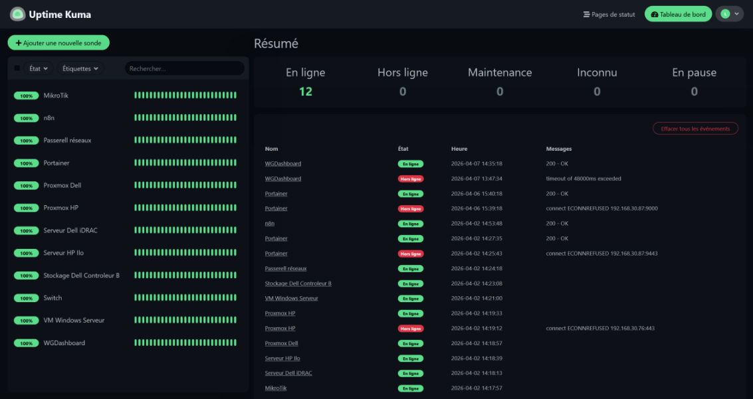Click timestamp 2026-04-02 14:53:48

click(477, 224)
